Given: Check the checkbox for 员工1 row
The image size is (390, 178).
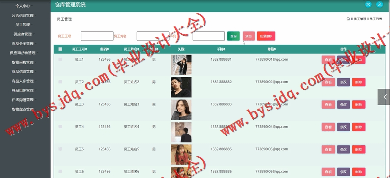Looking at the screenshot, I should [60, 59].
